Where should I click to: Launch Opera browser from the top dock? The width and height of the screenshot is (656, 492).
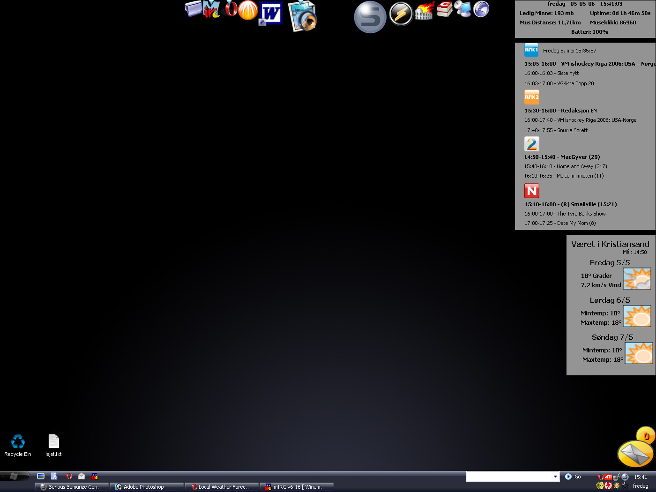click(231, 8)
